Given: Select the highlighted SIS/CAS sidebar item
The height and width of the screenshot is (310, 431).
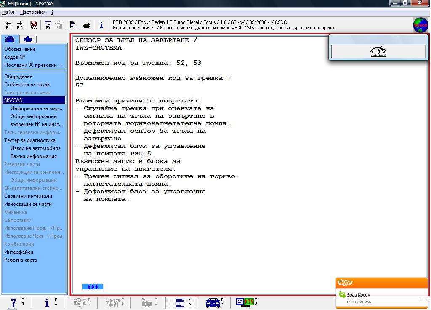Looking at the screenshot, I should (34, 100).
